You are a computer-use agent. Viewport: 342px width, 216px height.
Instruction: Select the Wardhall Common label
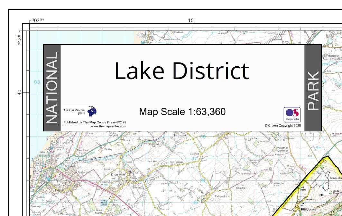[282, 149]
